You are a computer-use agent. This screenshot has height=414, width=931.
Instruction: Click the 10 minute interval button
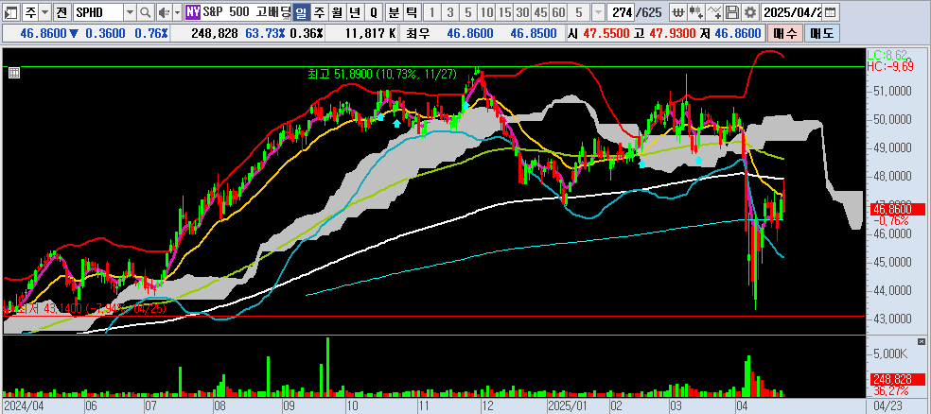[x=487, y=12]
